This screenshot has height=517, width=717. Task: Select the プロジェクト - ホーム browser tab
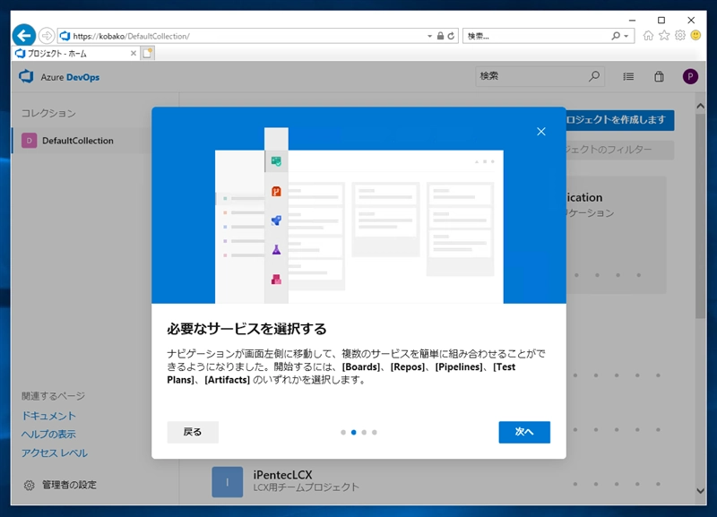coord(75,53)
